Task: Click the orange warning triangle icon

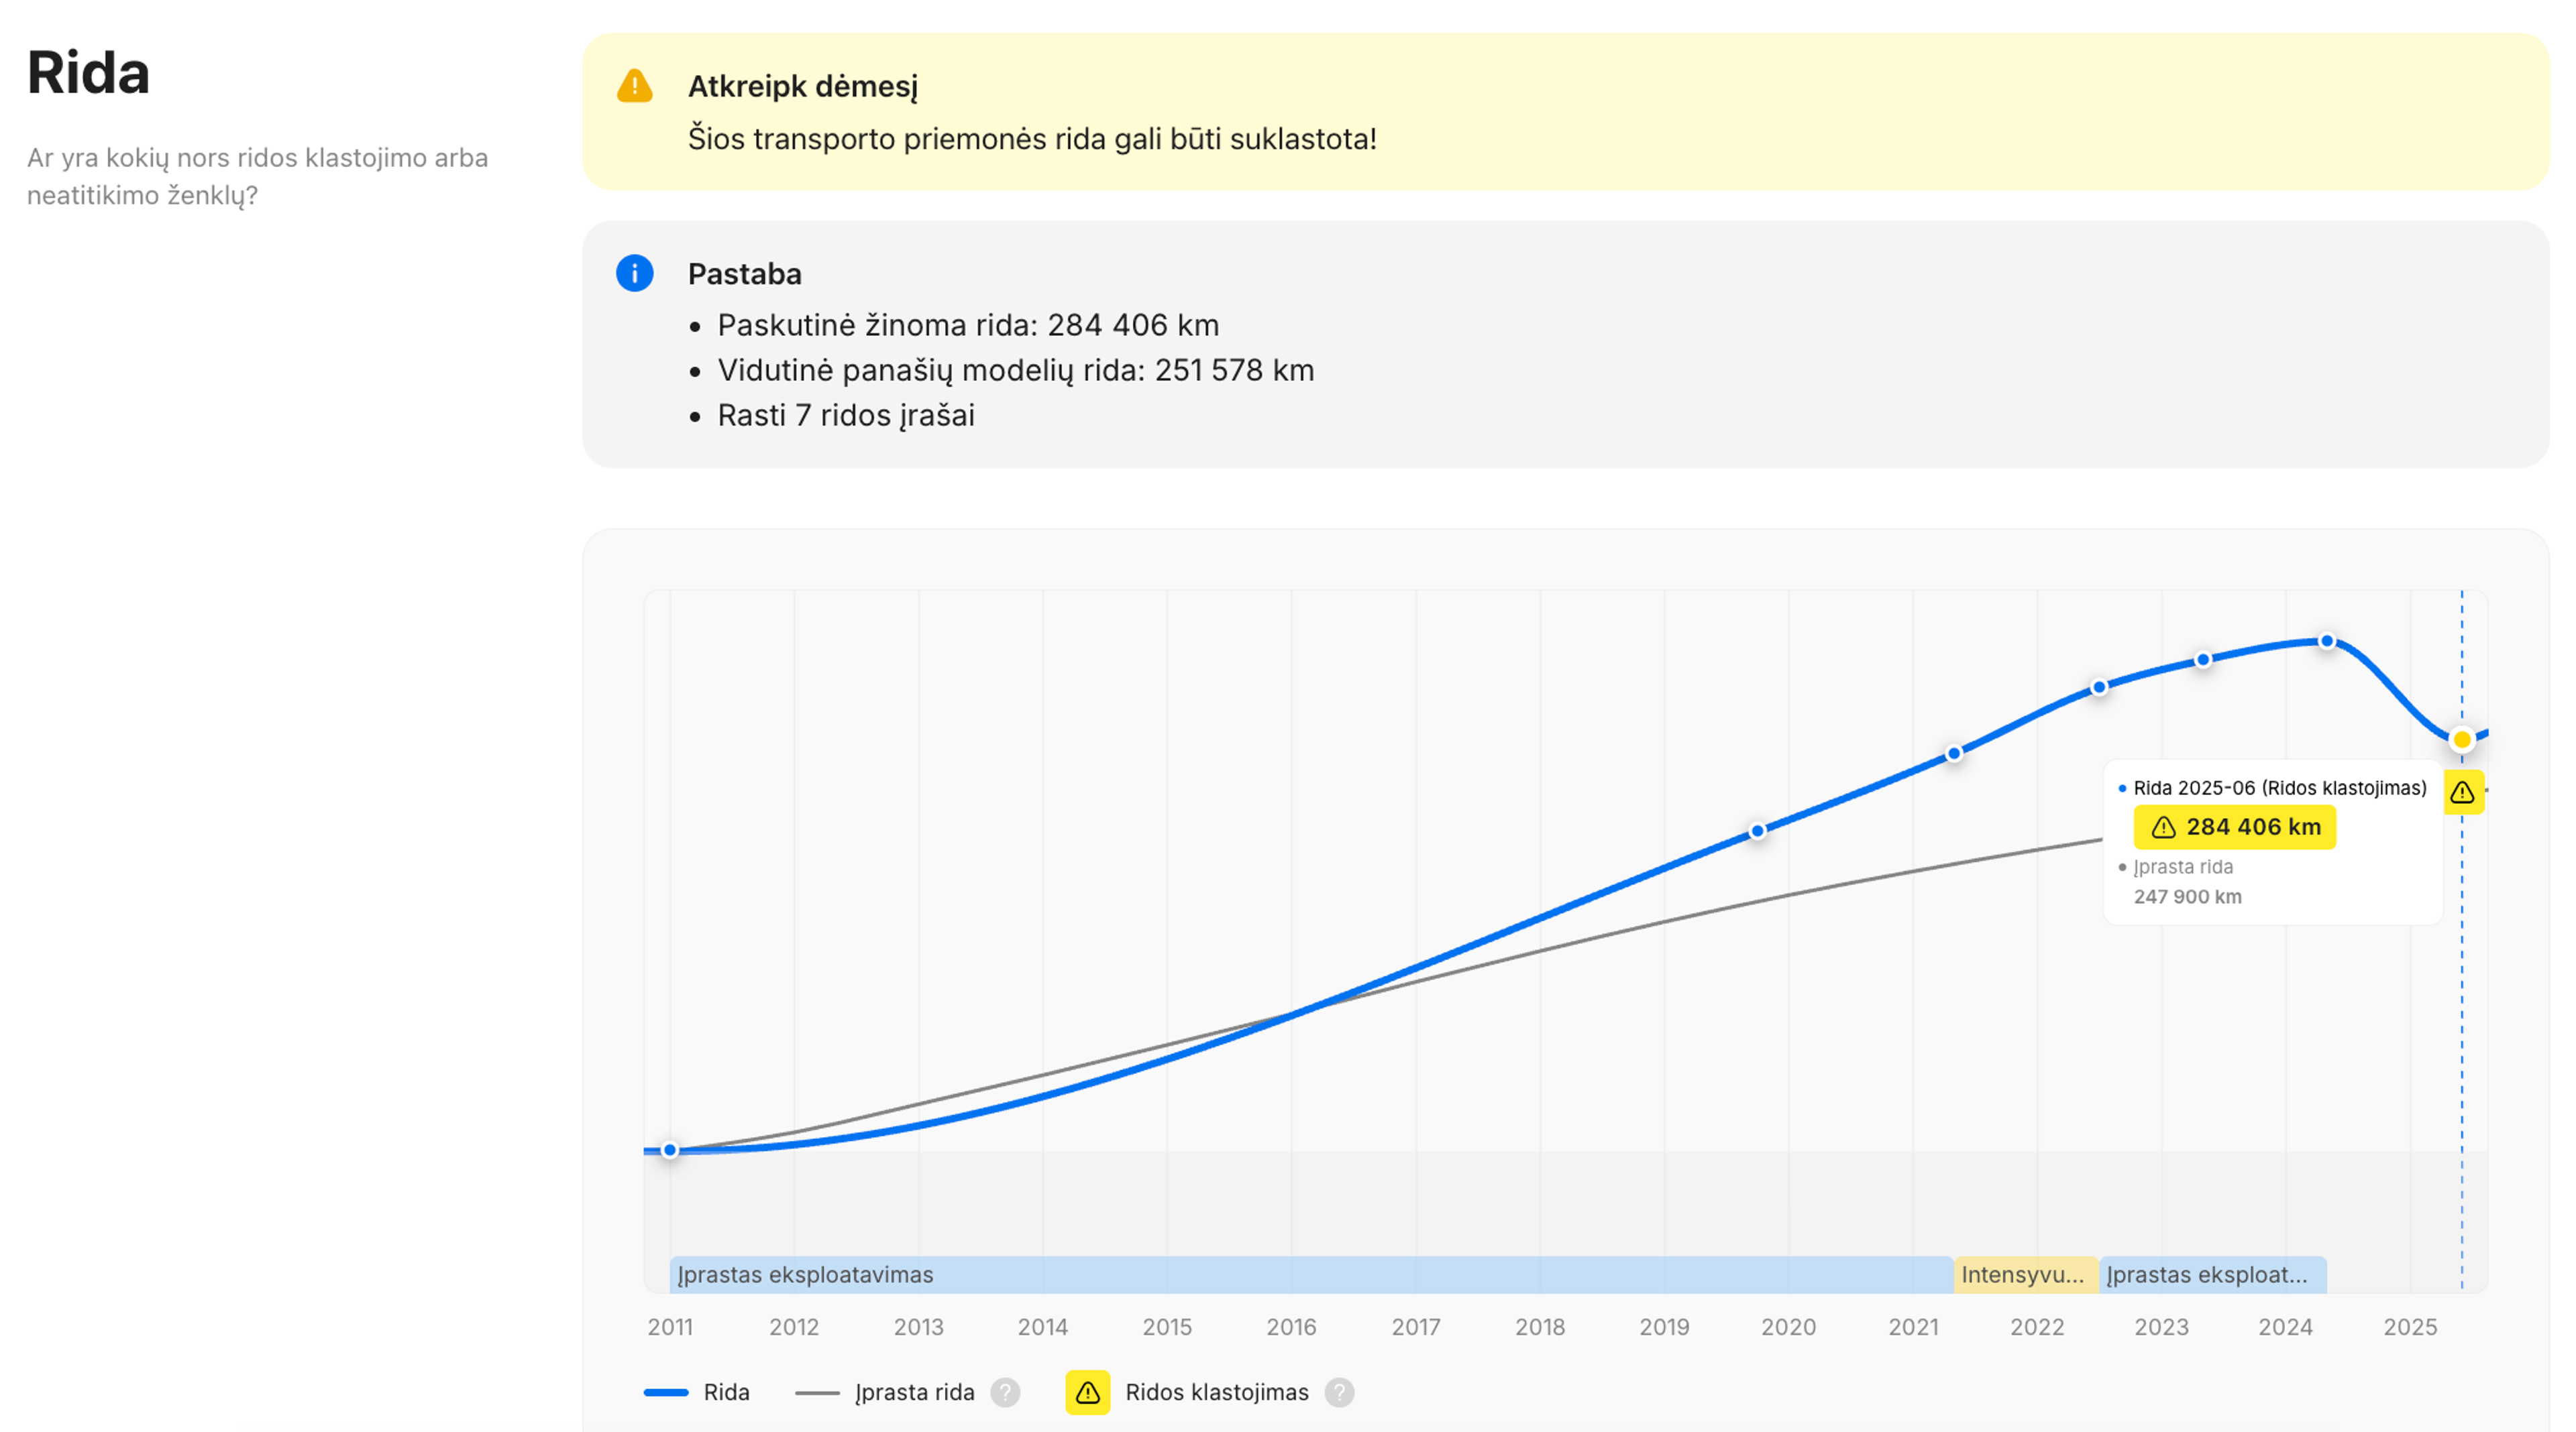Action: click(x=634, y=86)
